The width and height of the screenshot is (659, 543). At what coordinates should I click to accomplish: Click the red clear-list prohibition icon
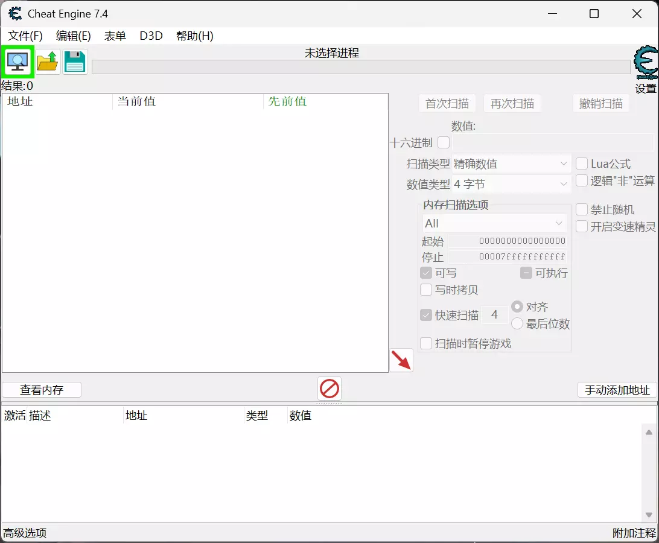(x=329, y=389)
